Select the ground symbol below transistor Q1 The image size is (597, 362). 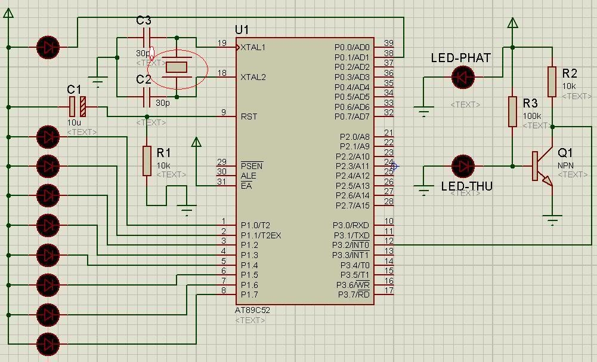[x=552, y=220]
